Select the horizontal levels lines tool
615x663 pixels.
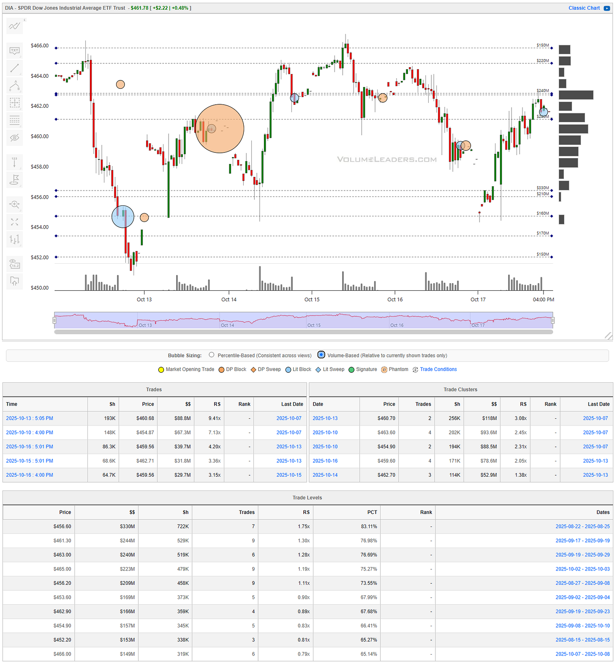14,120
